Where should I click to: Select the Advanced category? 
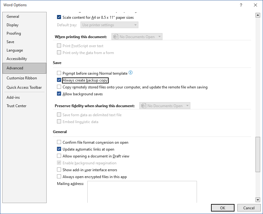[24, 68]
